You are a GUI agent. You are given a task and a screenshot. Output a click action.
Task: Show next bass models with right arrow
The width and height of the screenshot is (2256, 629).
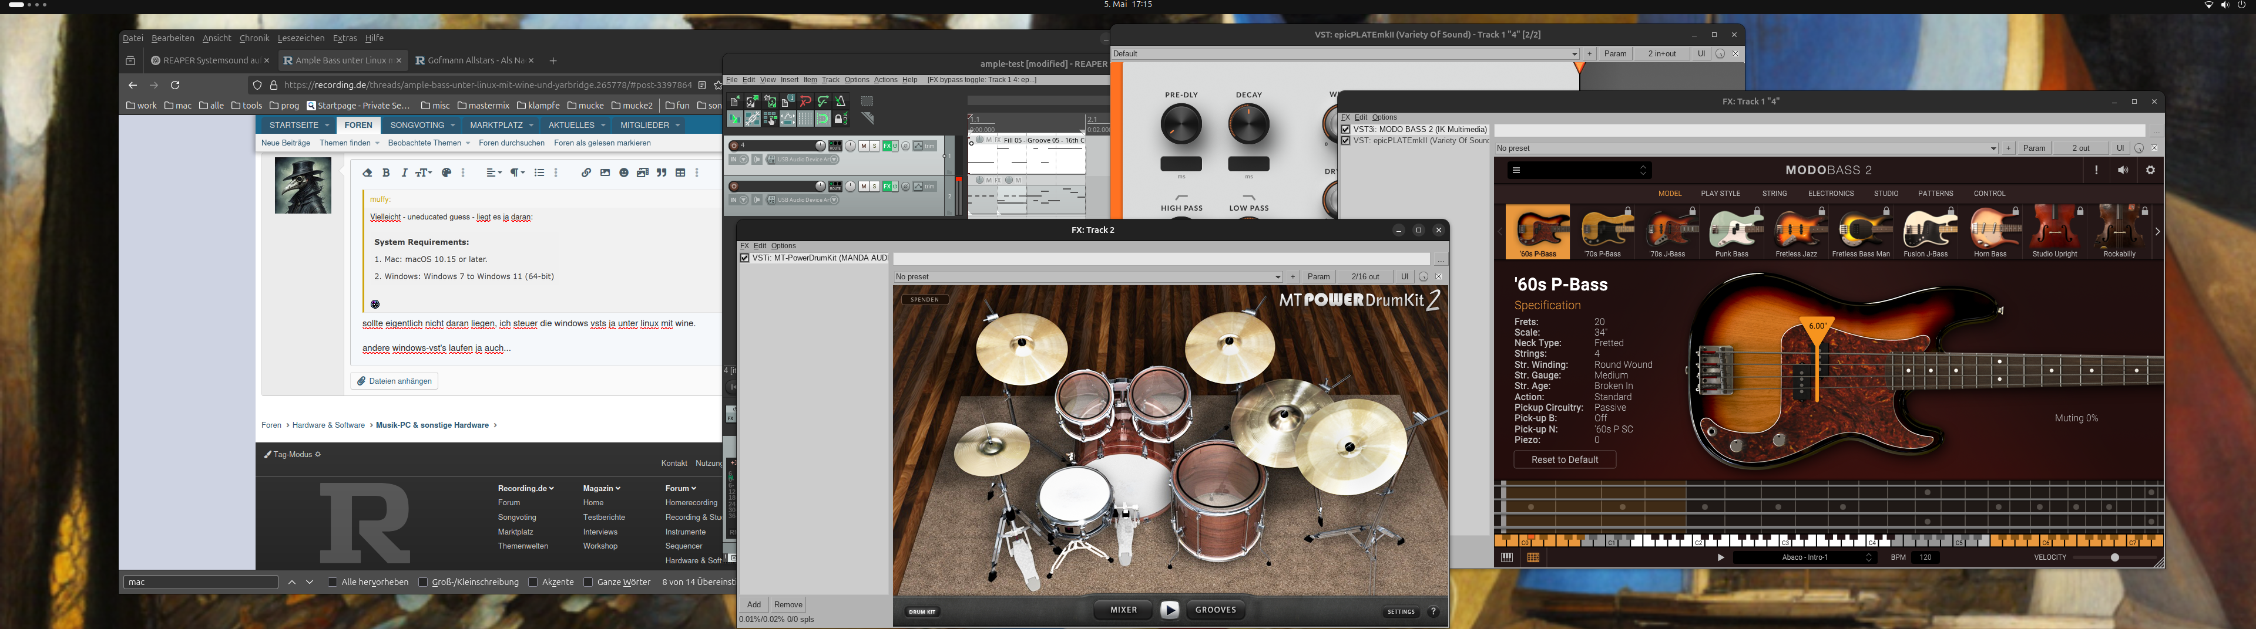[2157, 232]
